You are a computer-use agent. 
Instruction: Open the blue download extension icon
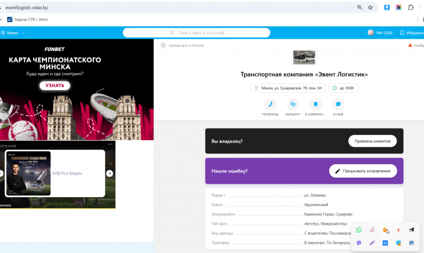tap(387, 8)
